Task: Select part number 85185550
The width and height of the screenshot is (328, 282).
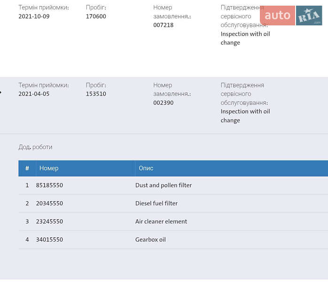Action: 49,185
